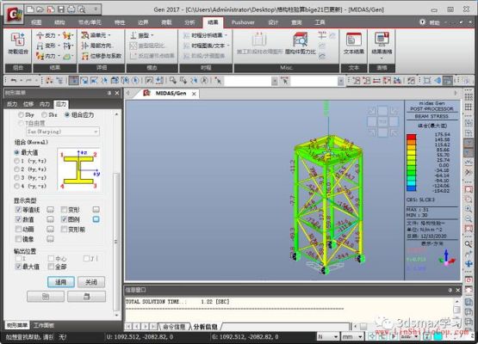Image resolution: width=478 pixels, height=344 pixels.
Task: Click the save icon in title bar
Action: (61, 9)
